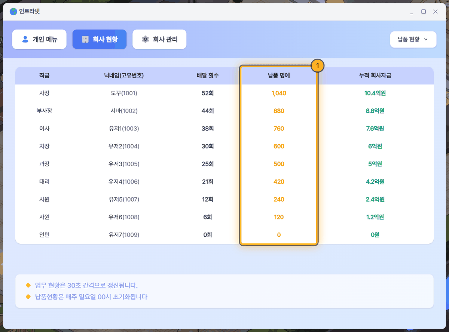449x332 pixels.
Task: Click the 닉네임(고유번호) column header
Action: (124, 76)
